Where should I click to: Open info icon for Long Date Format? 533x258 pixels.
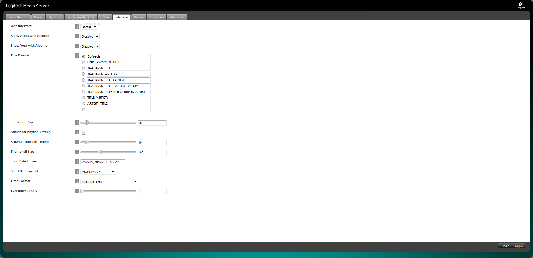[x=77, y=162]
